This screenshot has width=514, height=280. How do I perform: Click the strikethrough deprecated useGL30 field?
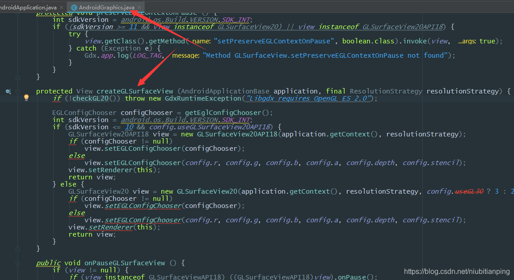[x=469, y=191]
